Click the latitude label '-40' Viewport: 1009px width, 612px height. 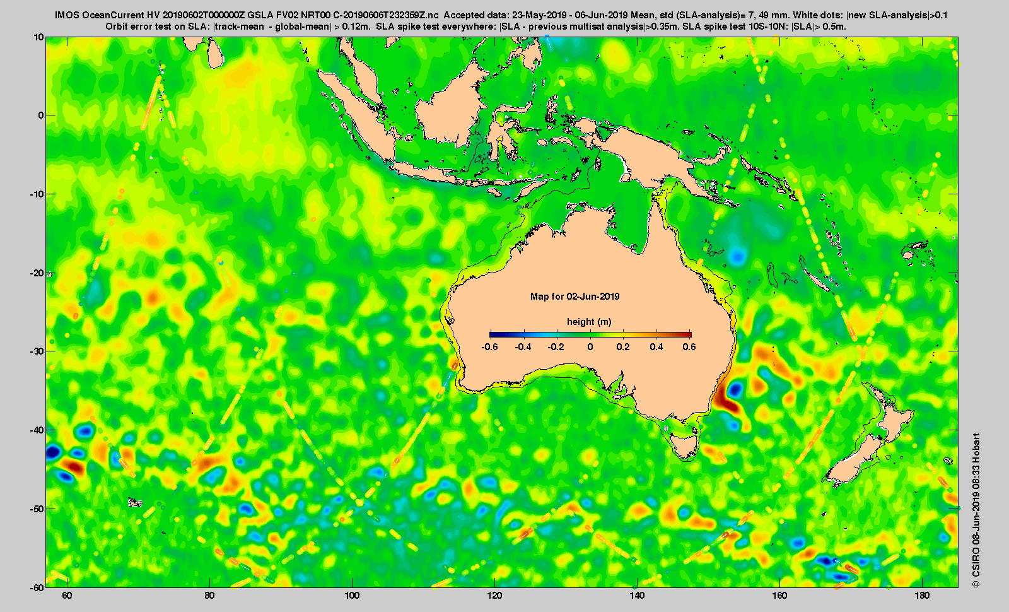[x=37, y=430]
